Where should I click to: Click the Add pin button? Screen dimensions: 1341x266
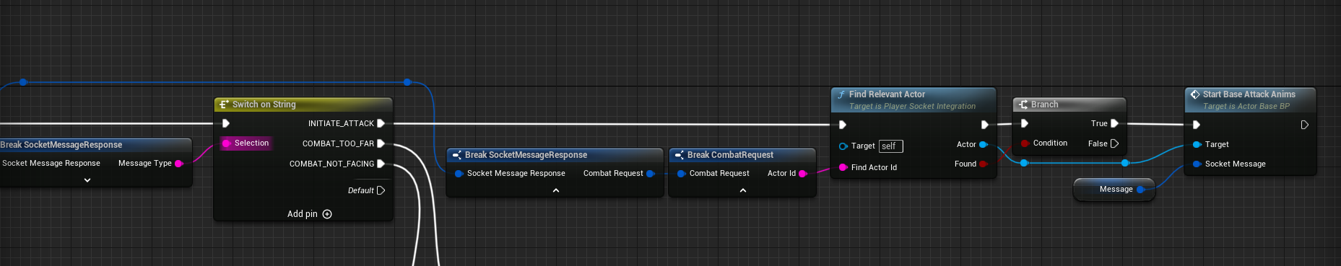(310, 214)
